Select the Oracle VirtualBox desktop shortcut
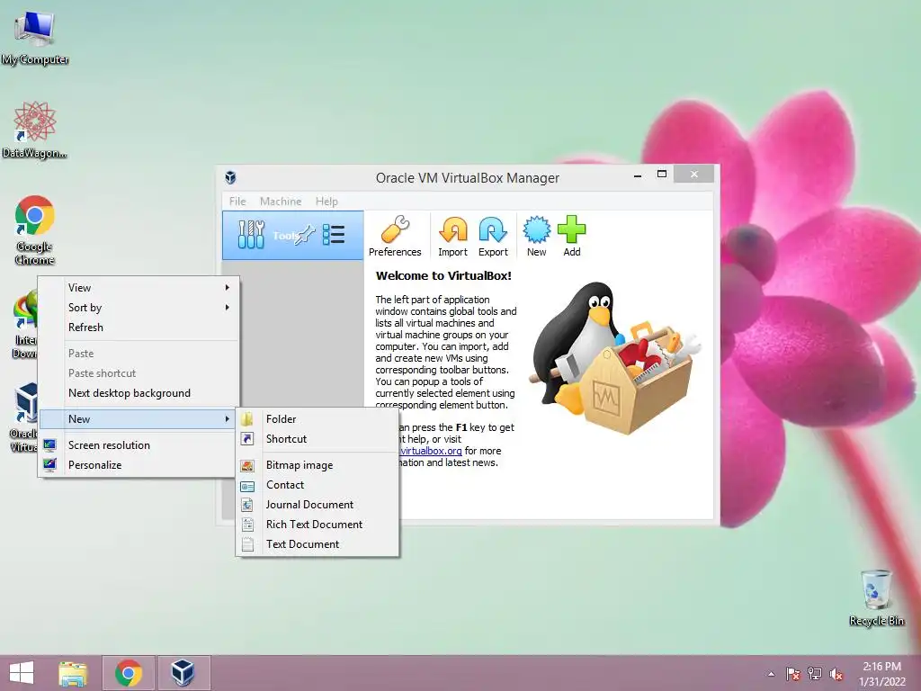 [24, 417]
